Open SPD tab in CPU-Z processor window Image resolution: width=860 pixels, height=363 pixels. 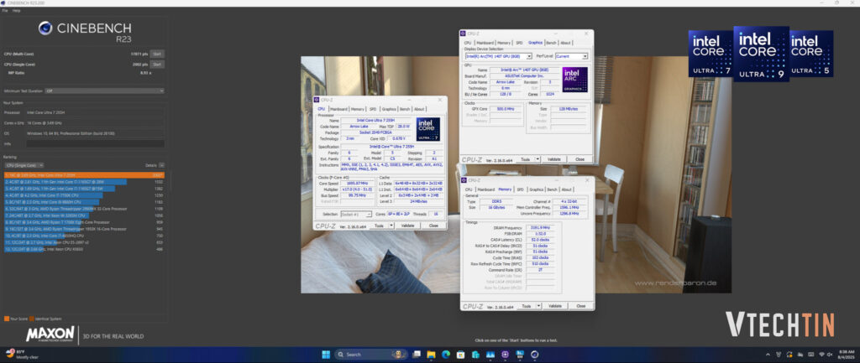(373, 109)
